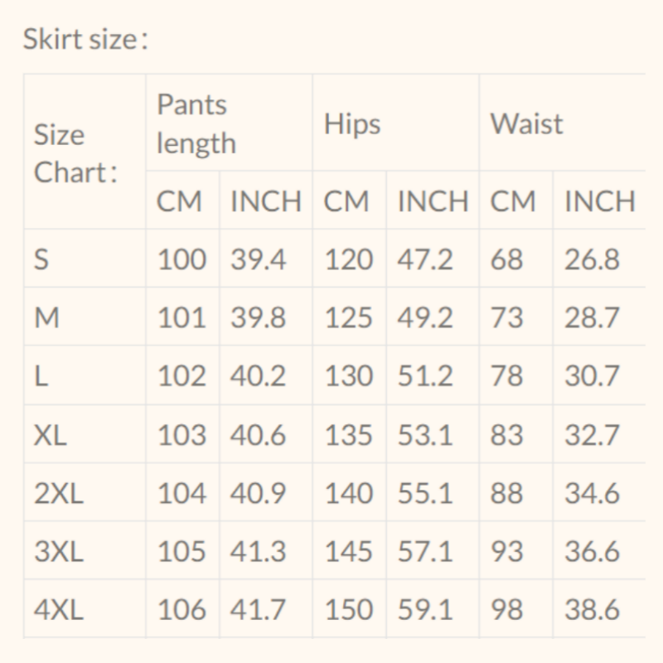Click the "Skirt size:" heading text
663x663 pixels.
click(x=86, y=40)
